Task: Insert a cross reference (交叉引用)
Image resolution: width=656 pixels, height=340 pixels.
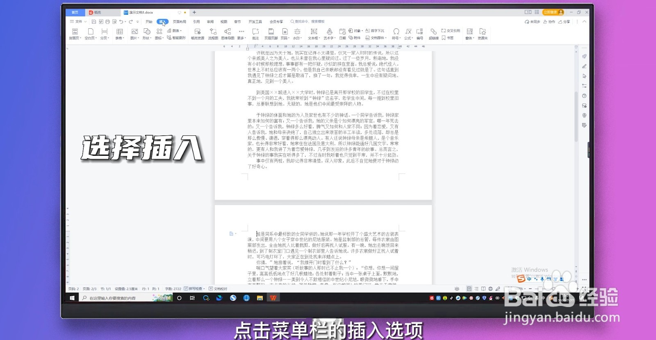Action: coord(451,31)
